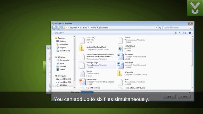Select the Memo text document icon
203x114 pixels.
pos(82,73)
